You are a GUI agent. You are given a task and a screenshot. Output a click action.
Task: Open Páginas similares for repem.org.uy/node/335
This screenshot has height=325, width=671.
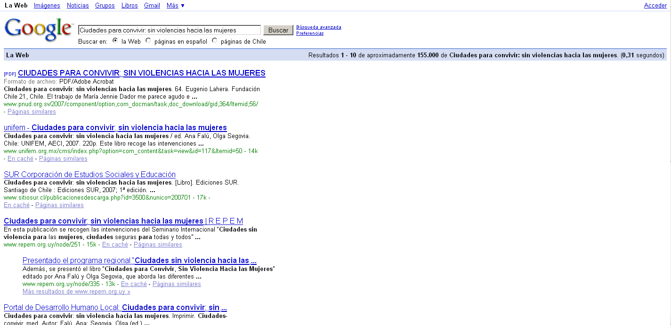point(177,284)
